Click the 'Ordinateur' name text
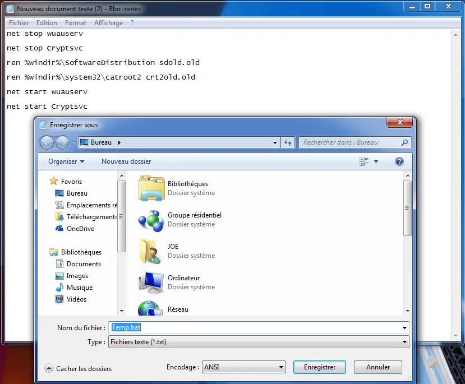 click(183, 278)
